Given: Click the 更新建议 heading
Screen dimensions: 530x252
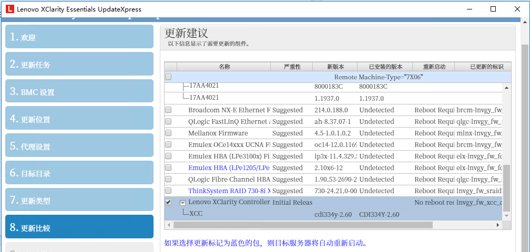Looking at the screenshot, I should pos(186,34).
